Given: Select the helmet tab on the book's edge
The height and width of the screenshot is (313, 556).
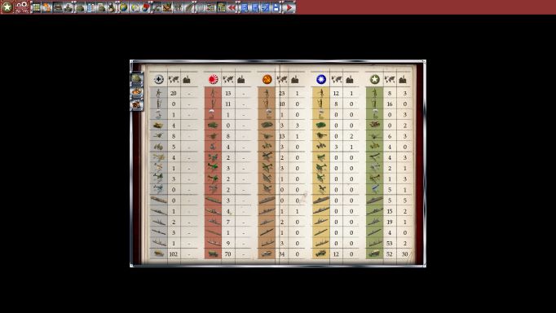Looking at the screenshot, I should pyautogui.click(x=137, y=79).
